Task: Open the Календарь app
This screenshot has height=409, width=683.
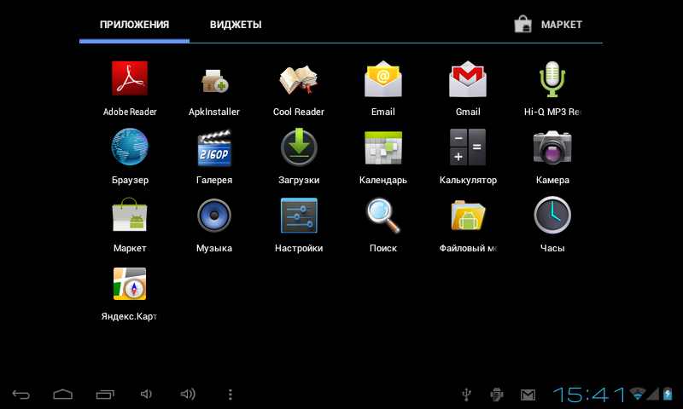Action: 382,147
